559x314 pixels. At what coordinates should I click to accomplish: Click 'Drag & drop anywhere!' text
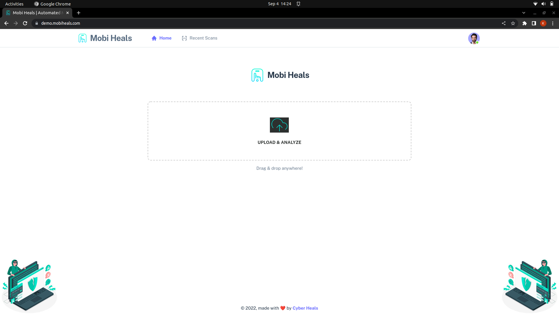(x=279, y=168)
